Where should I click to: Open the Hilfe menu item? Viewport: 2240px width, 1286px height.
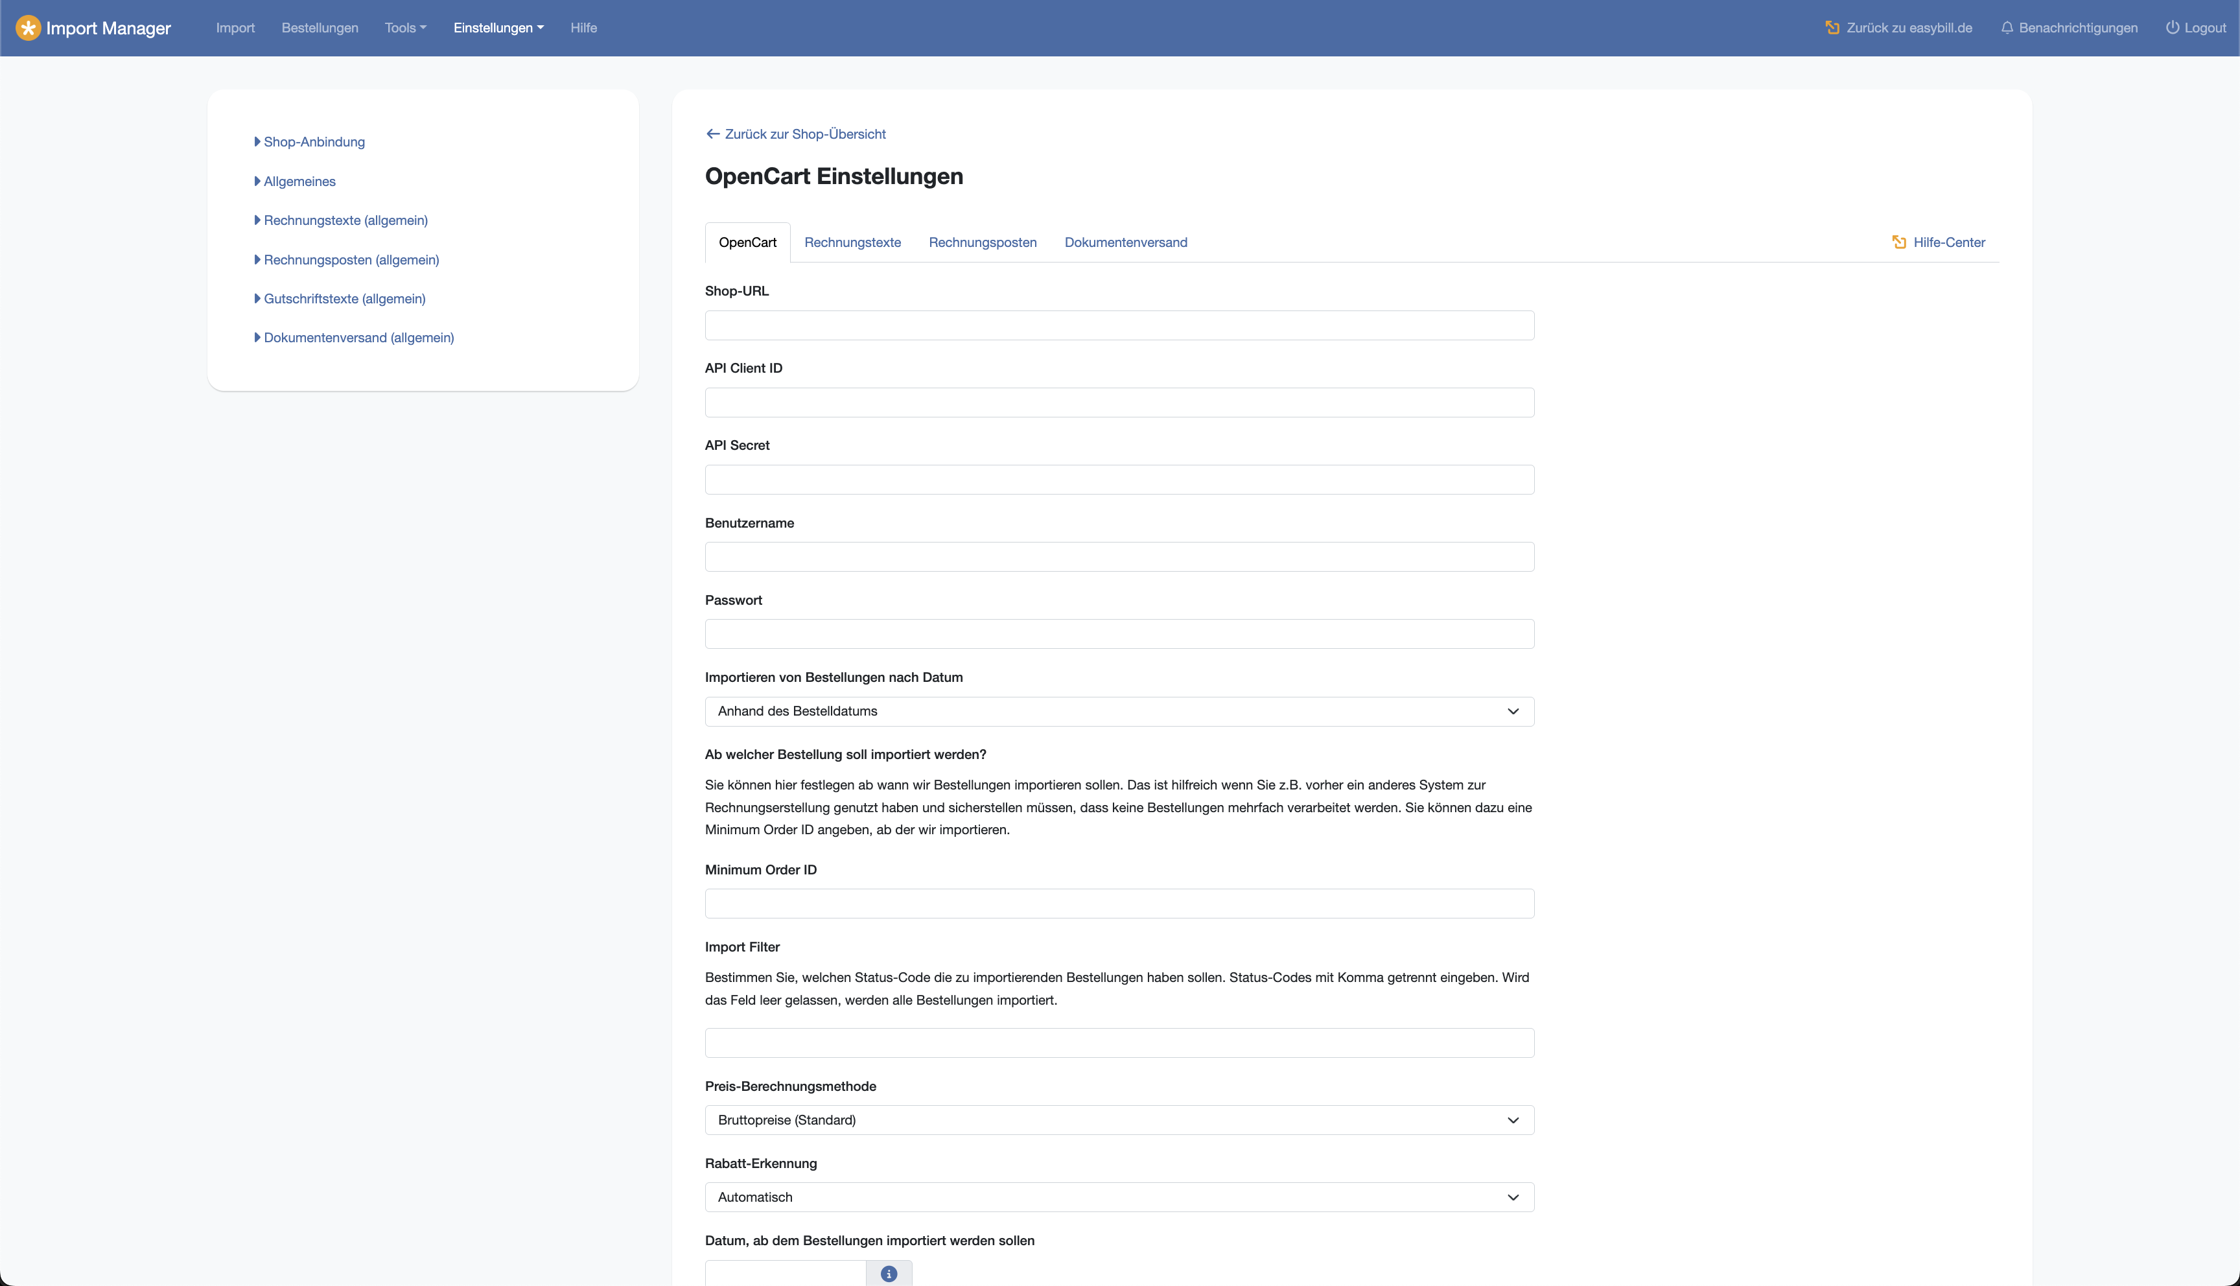tap(583, 29)
